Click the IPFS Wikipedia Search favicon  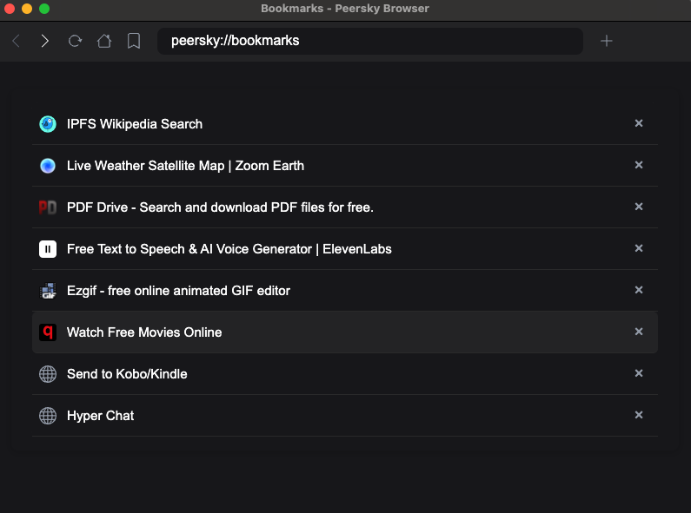tap(48, 124)
